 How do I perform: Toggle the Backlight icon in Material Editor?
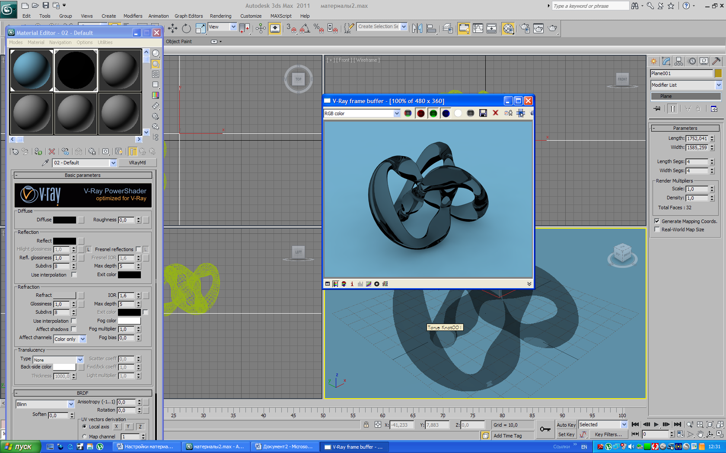coord(156,64)
